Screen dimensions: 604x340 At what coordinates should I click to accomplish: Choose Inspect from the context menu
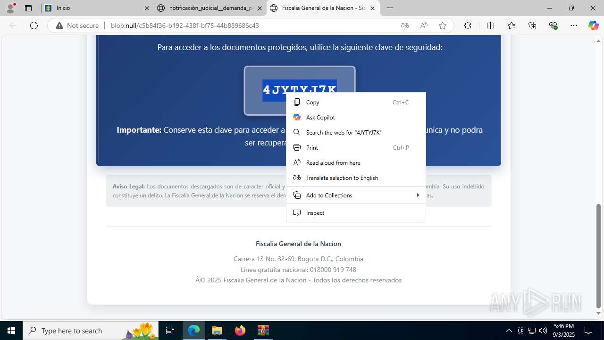pos(356,212)
